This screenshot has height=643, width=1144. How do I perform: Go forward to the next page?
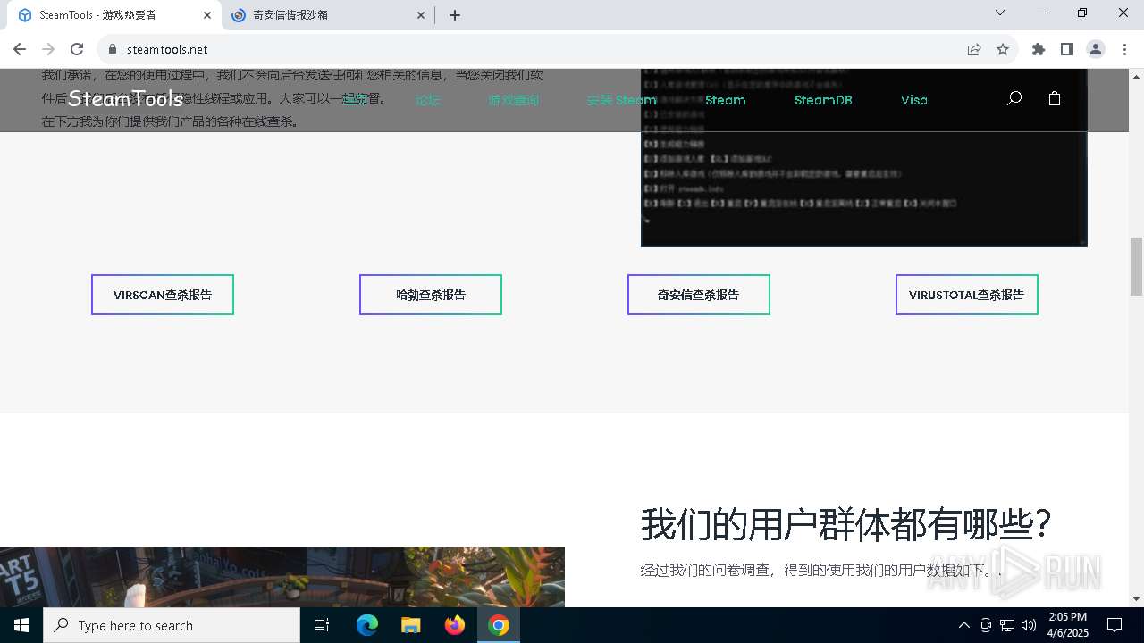48,49
